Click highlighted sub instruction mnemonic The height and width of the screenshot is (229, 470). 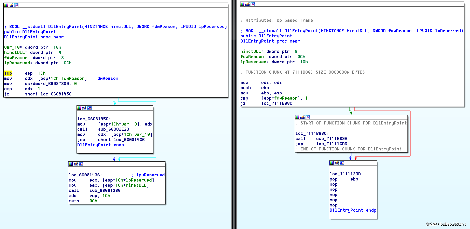pos(8,73)
